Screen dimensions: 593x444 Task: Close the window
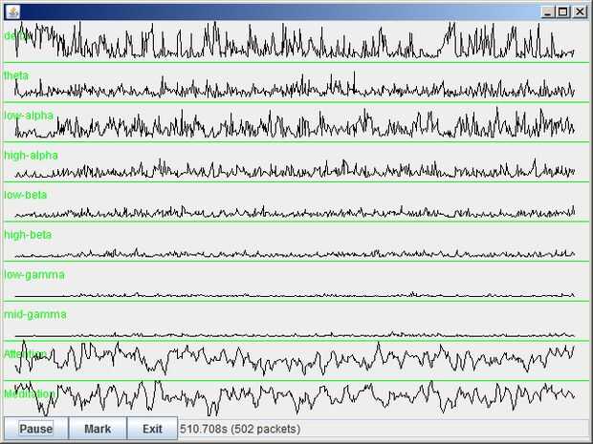[x=580, y=12]
